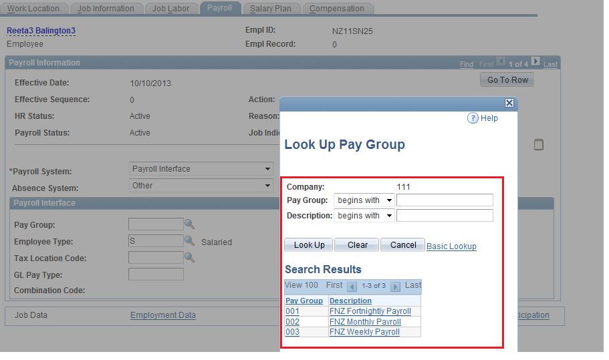Choose FNZ Weekly Payroll
609x360 pixels.
point(364,332)
